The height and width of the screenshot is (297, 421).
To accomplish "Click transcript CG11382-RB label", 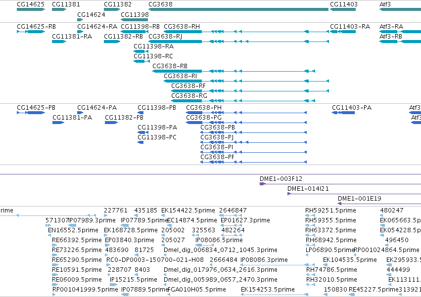I will [123, 37].
